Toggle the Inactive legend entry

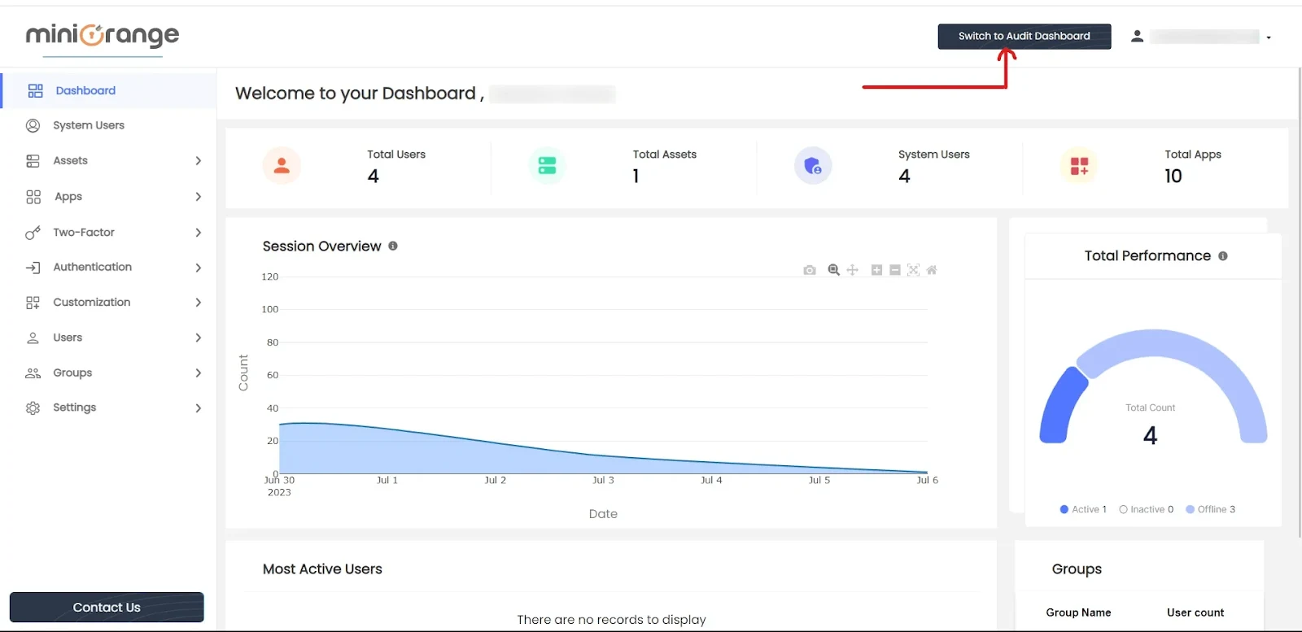pyautogui.click(x=1146, y=509)
